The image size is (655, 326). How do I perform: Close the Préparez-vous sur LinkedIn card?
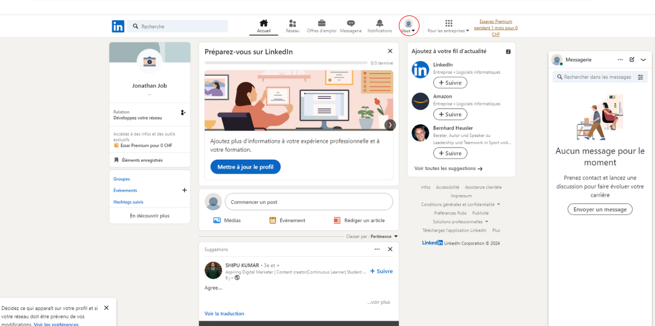[390, 51]
